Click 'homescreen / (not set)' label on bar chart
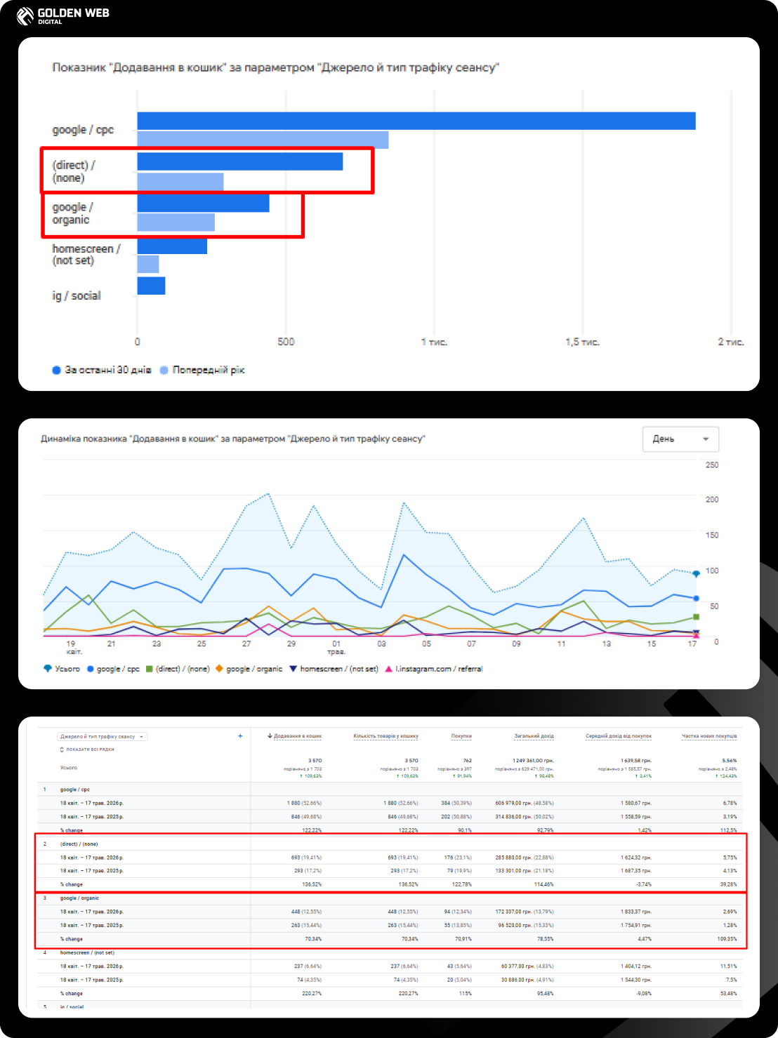The width and height of the screenshot is (778, 1038). pos(86,255)
